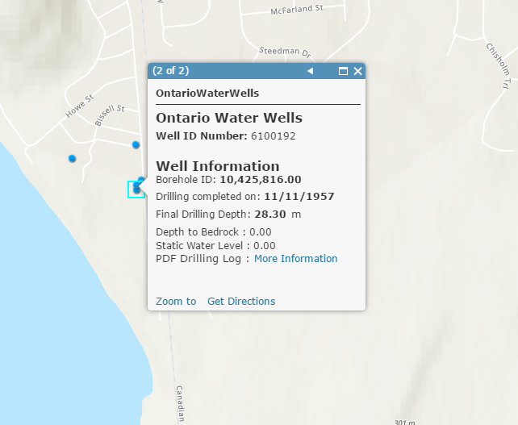Viewport: 518px width, 425px height.
Task: Click the Steedman Dr map label
Action: click(x=285, y=52)
